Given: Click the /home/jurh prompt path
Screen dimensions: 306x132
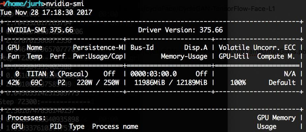Looking at the screenshot, I should (x=24, y=4).
